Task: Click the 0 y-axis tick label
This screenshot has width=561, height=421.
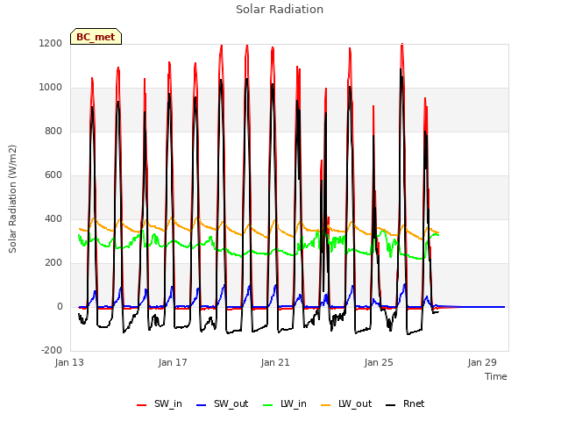Action: pyautogui.click(x=60, y=306)
